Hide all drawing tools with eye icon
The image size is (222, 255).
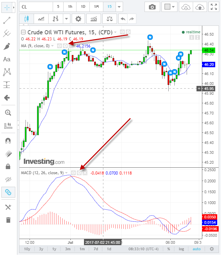tap(7, 179)
